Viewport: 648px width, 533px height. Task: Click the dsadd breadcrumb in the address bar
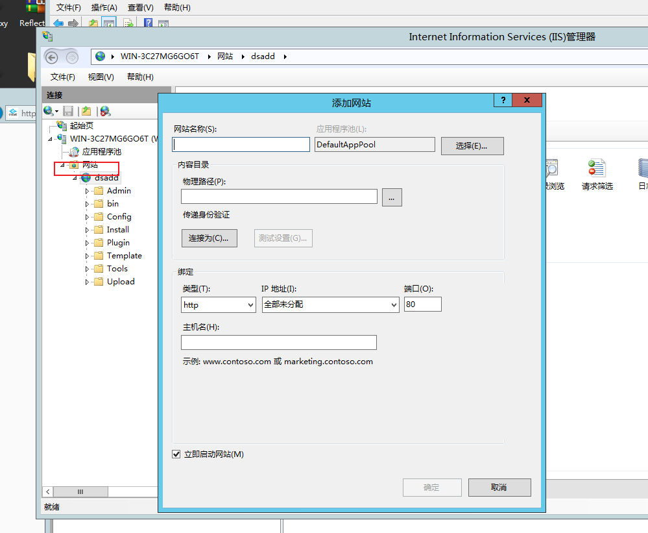(263, 56)
